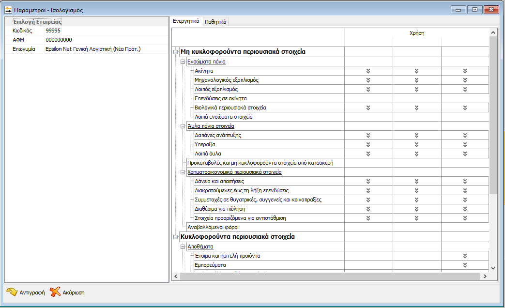Click the Αντιγραφή copy icon
Viewport: 505px width, 308px height.
pos(12,292)
